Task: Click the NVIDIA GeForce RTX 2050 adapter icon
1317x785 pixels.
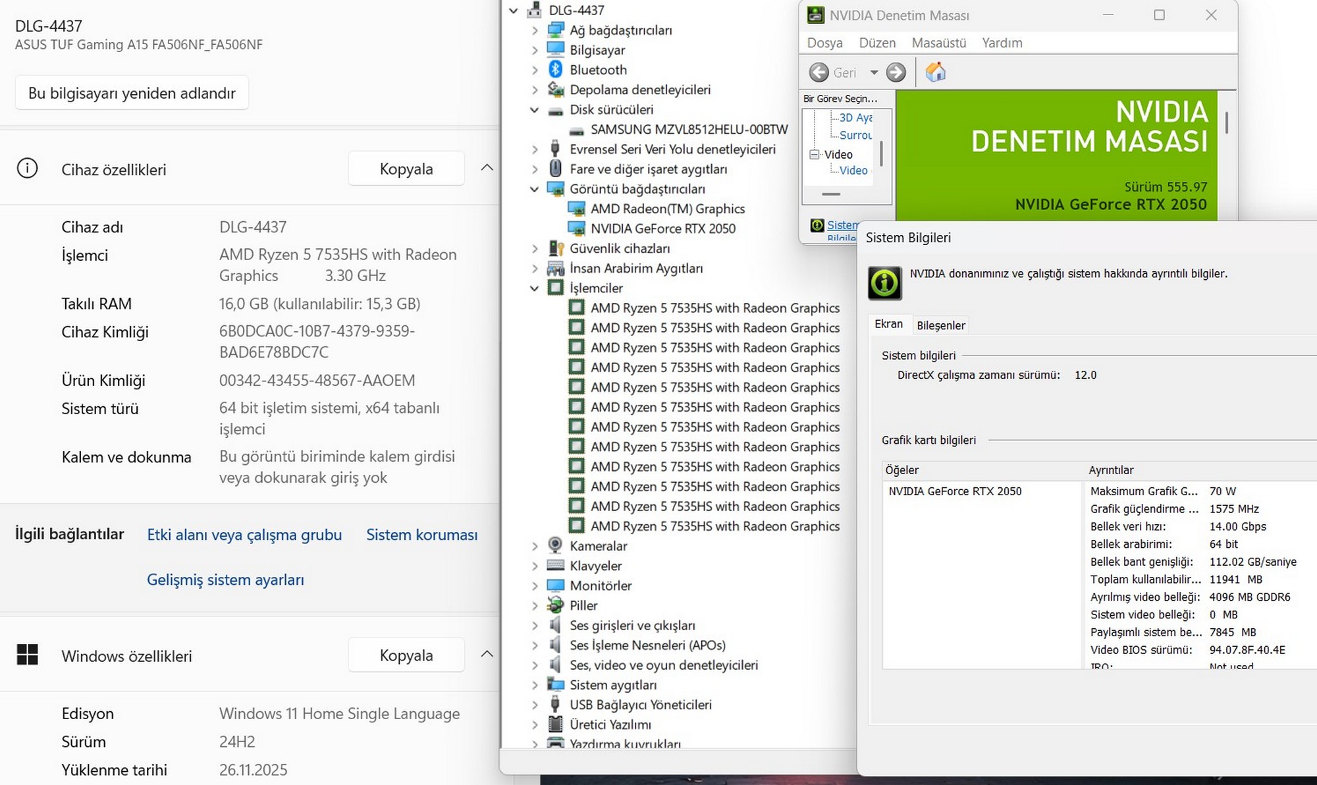Action: pyautogui.click(x=576, y=229)
